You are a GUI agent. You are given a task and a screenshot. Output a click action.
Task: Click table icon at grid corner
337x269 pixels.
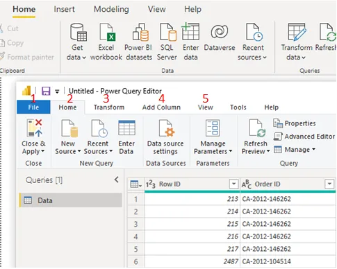tap(135, 184)
